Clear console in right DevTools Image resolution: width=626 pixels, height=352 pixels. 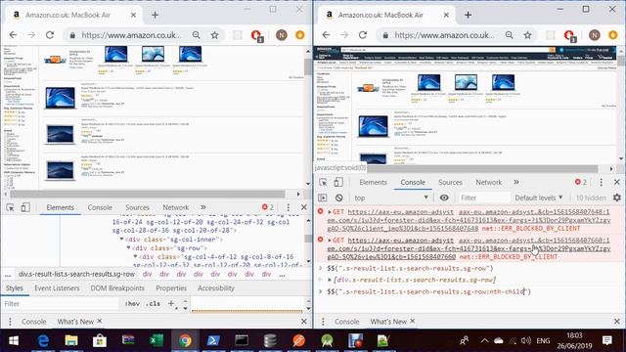pos(339,198)
